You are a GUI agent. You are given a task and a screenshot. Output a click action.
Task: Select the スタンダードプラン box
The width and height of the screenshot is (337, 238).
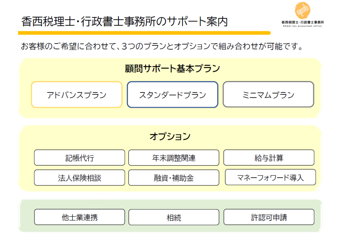pos(172,94)
